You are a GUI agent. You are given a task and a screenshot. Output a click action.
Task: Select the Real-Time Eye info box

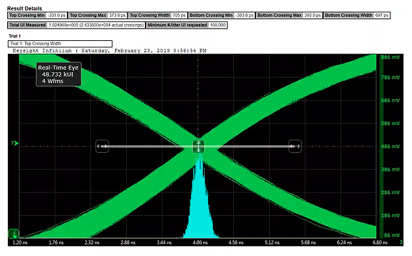click(x=58, y=74)
